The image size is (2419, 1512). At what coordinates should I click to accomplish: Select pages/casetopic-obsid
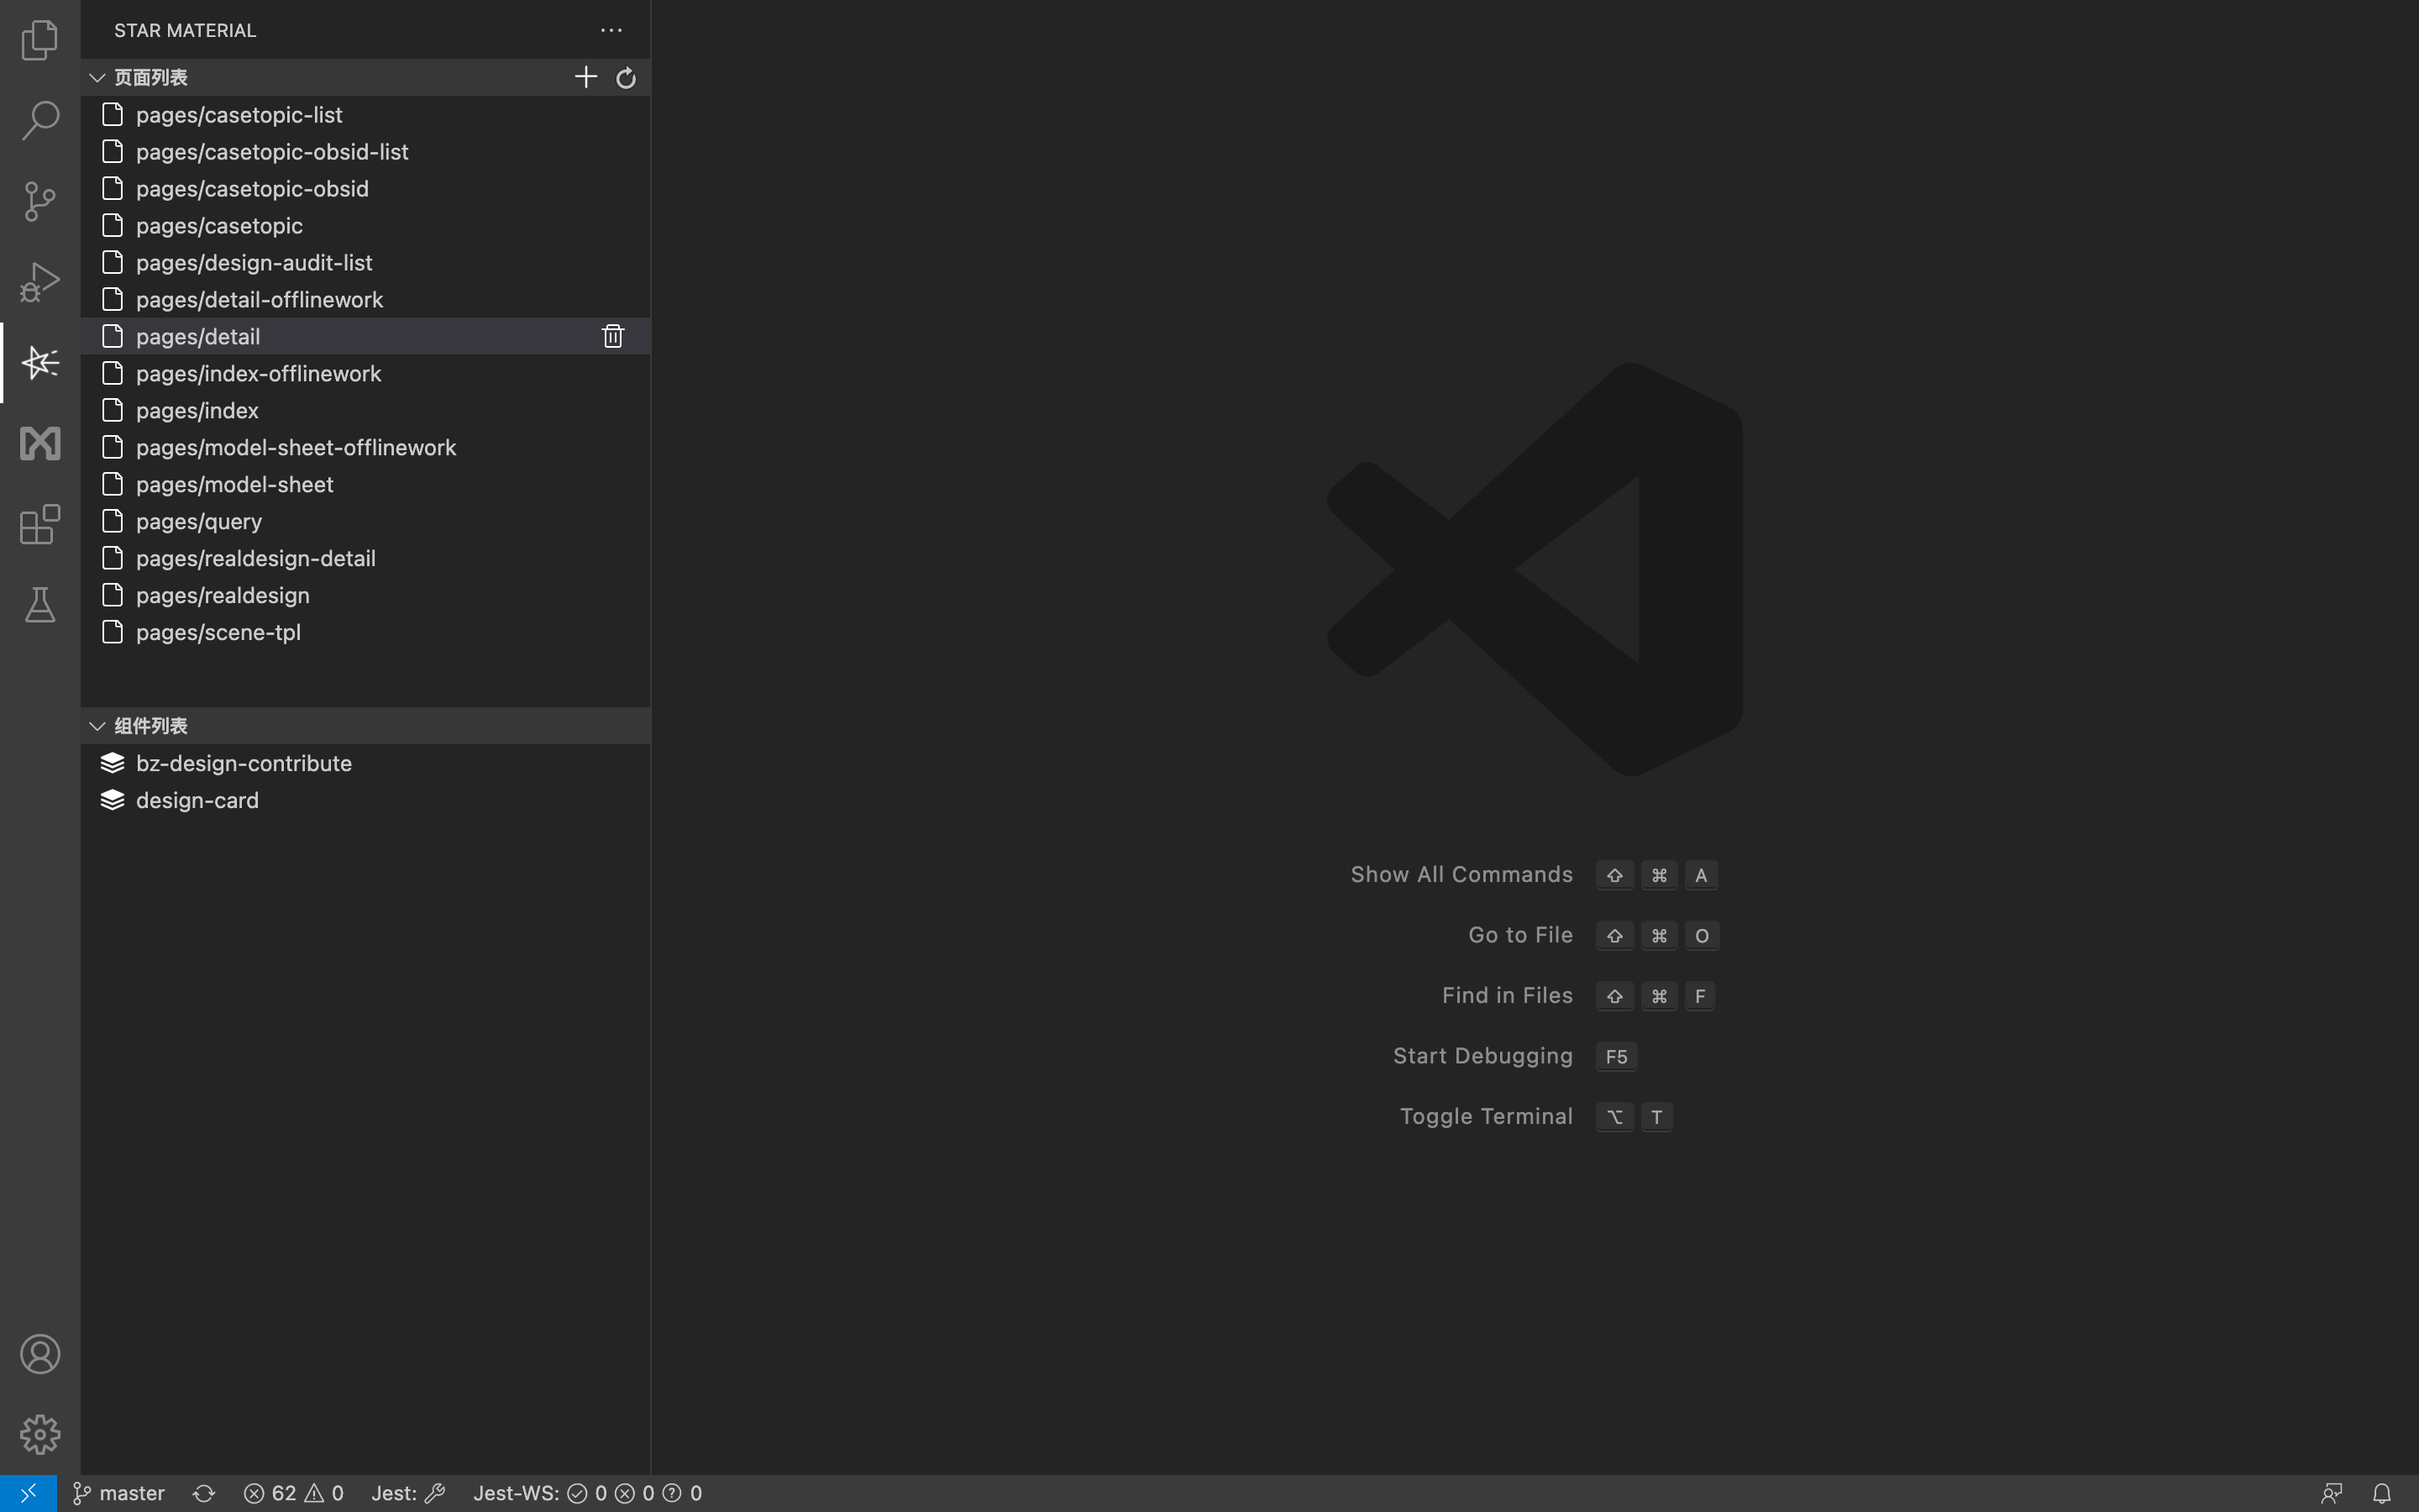[x=366, y=189]
